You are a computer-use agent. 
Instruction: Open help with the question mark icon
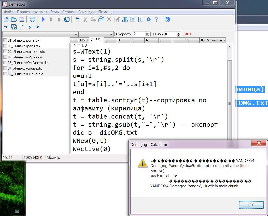[x=156, y=19]
